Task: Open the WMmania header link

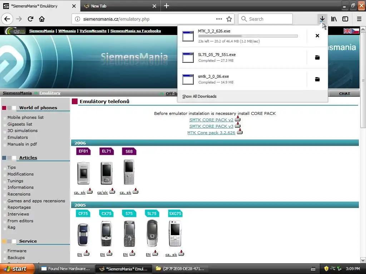Action: (67, 31)
